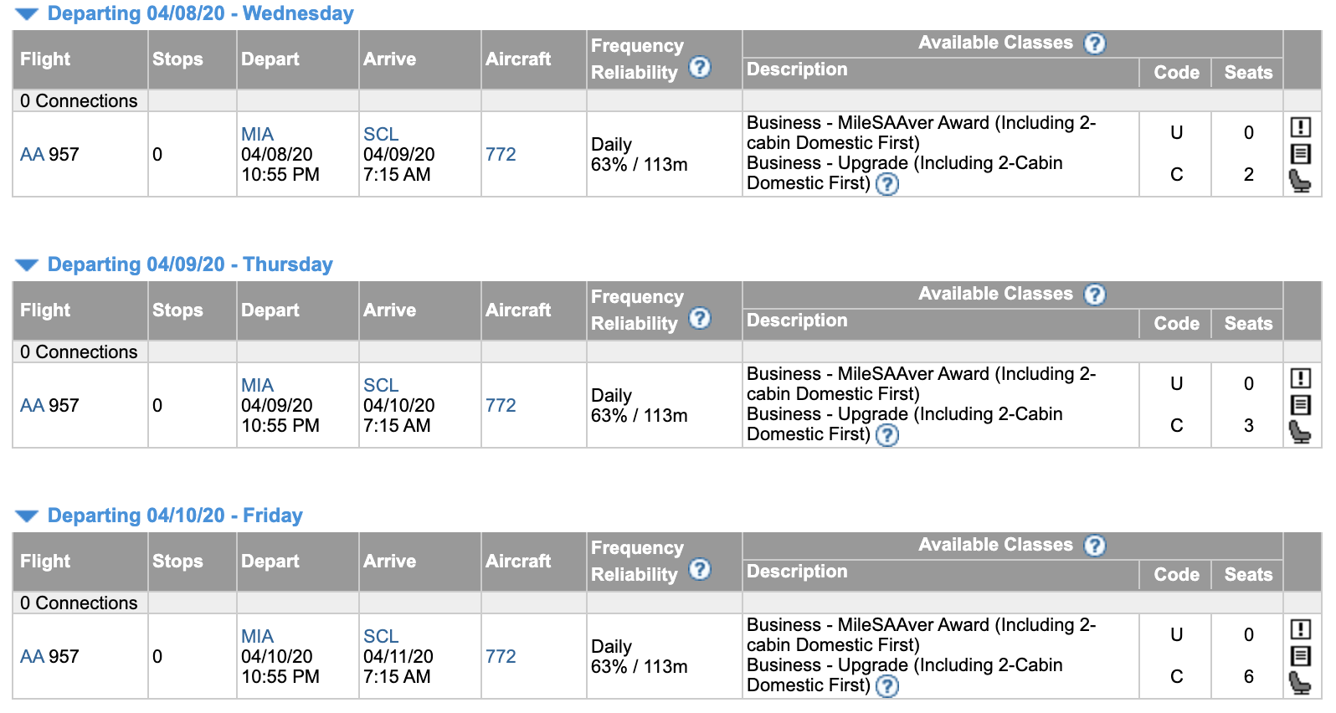Open the alert icon for Wednesday's AA 957 flight
This screenshot has width=1336, height=713.
1301,127
